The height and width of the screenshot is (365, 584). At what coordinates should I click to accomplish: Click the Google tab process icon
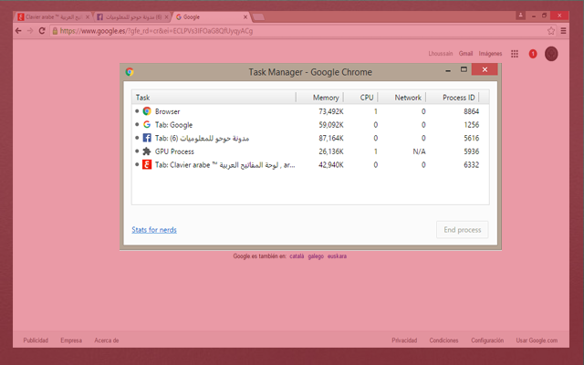[146, 125]
